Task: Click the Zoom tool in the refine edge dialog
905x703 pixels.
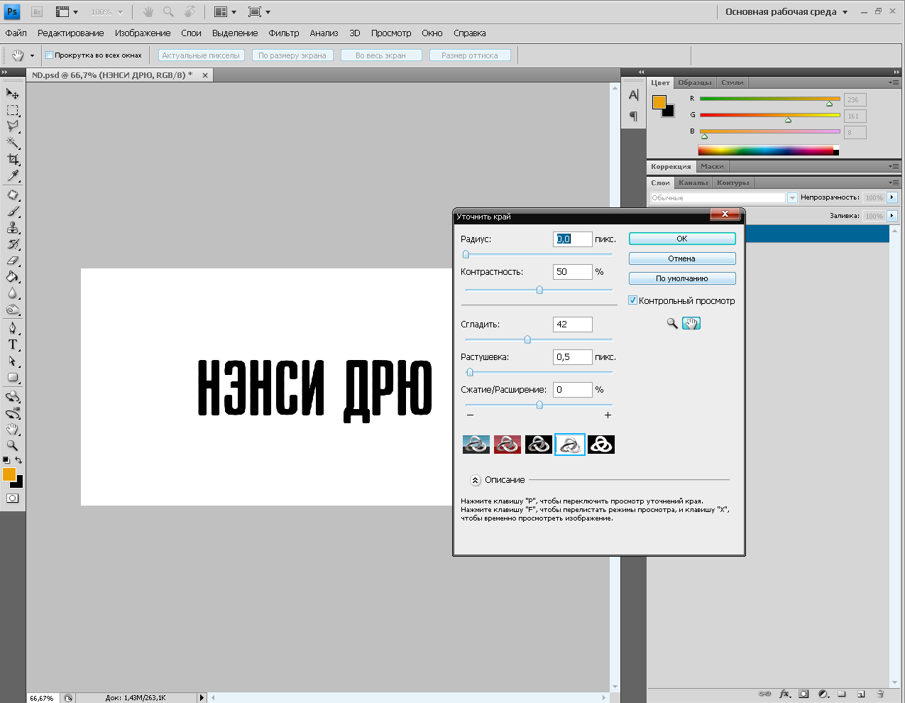Action: (x=672, y=323)
